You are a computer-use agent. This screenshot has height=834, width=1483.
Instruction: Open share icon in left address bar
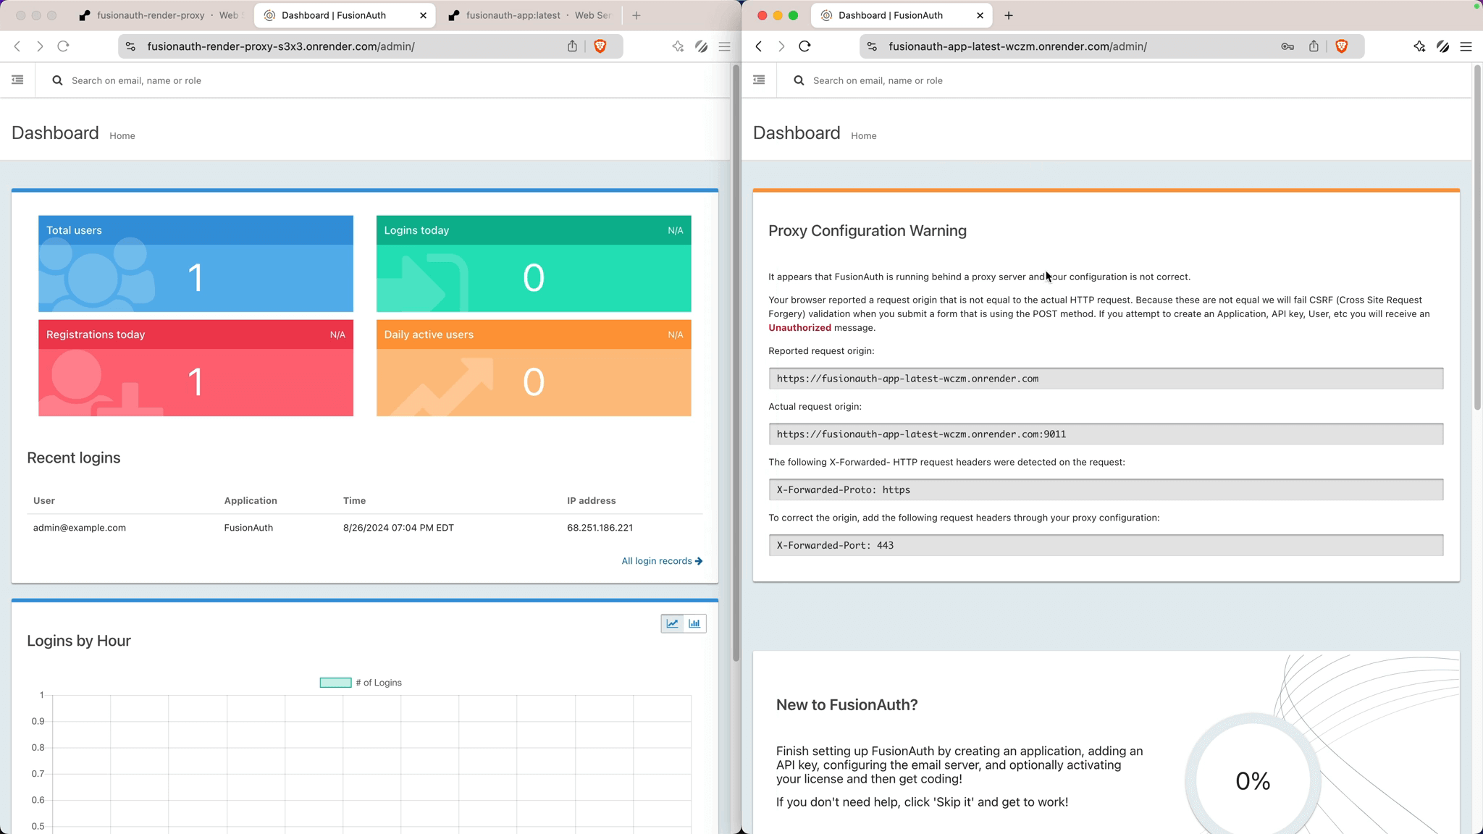(572, 46)
